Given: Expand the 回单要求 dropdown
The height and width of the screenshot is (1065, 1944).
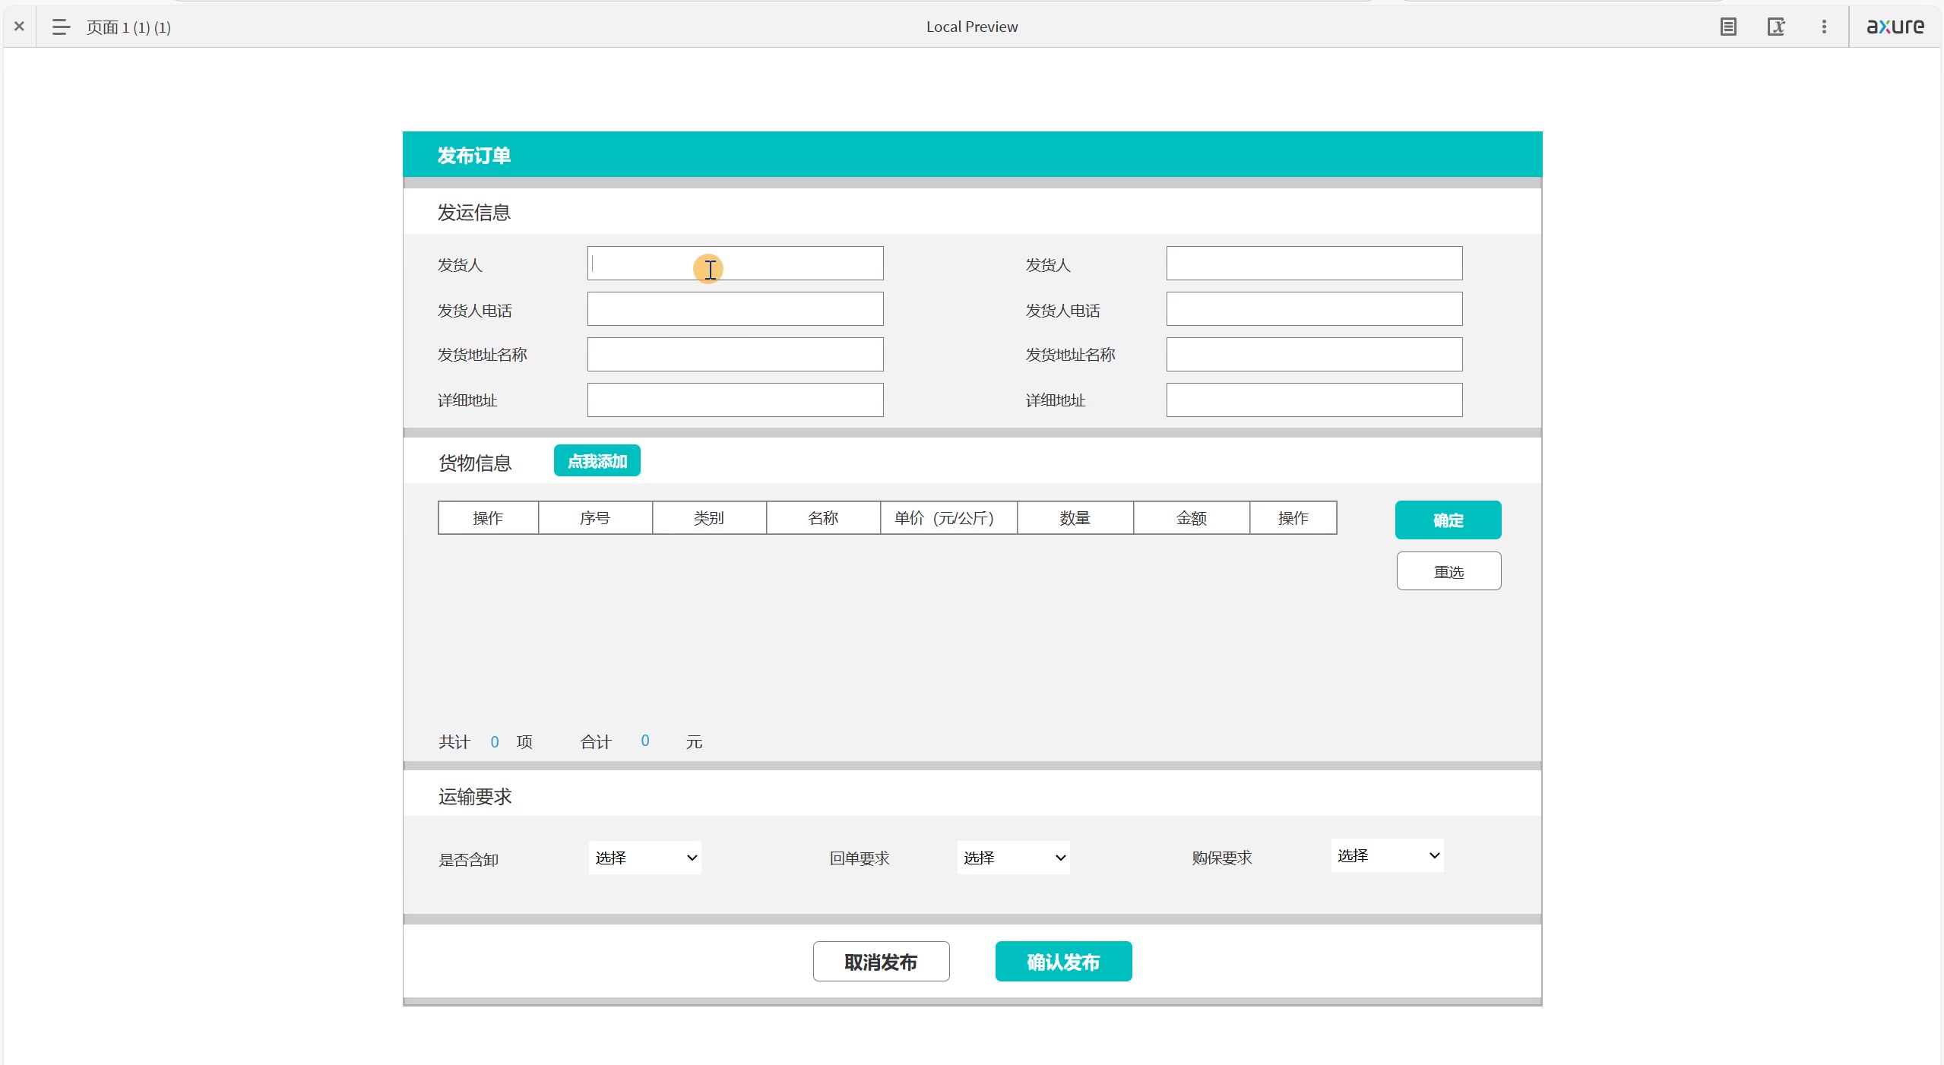Looking at the screenshot, I should click(x=1013, y=858).
